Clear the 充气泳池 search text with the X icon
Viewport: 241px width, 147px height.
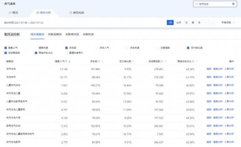click(x=233, y=4)
